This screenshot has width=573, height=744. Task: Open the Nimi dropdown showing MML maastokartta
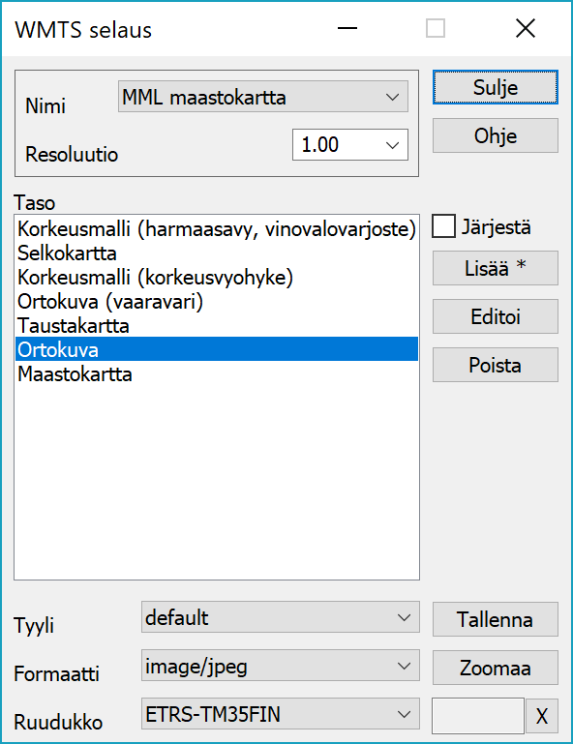(x=263, y=97)
